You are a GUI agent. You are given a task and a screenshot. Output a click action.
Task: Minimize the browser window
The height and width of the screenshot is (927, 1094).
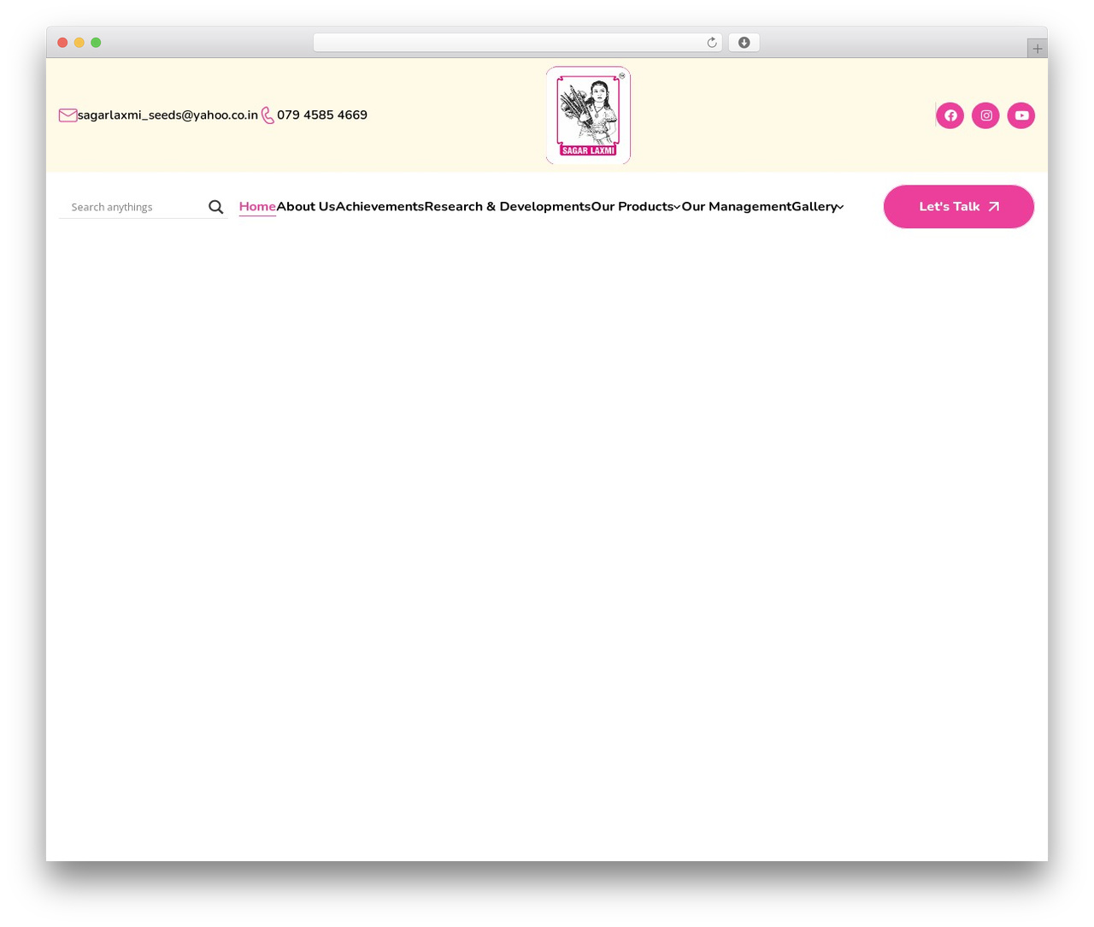pos(79,43)
